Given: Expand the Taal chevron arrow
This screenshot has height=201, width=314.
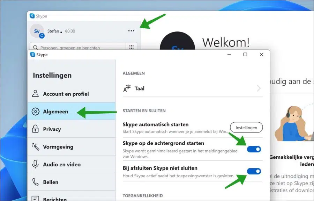Looking at the screenshot, I should (259, 88).
